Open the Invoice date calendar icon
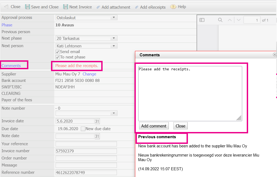 97,121
